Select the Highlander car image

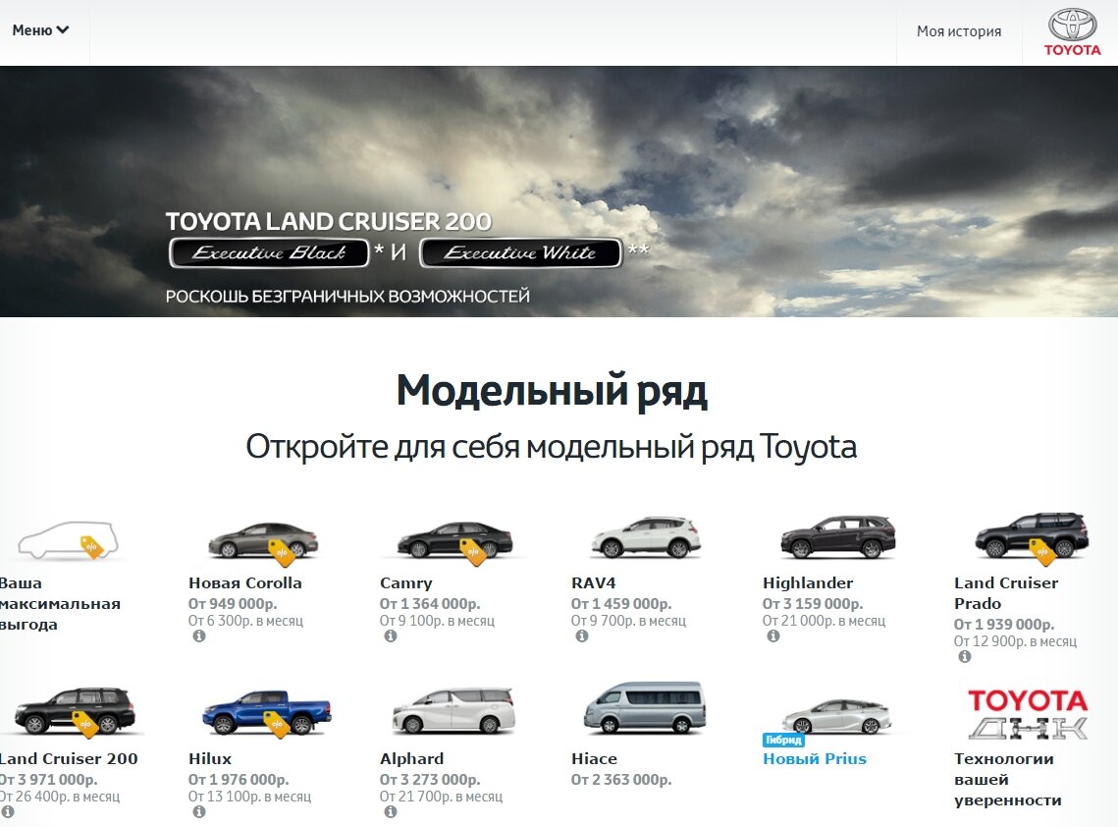tap(838, 536)
